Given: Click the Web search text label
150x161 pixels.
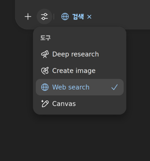Looking at the screenshot, I should (x=71, y=87).
